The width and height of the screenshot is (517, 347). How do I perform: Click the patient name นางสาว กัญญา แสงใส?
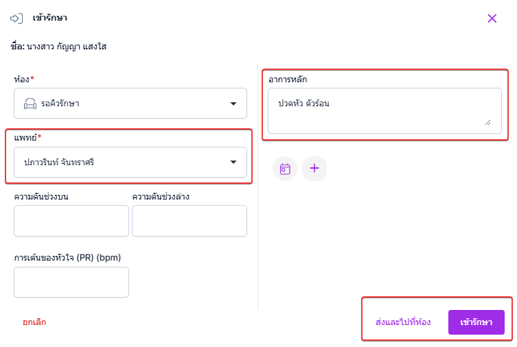(67, 47)
